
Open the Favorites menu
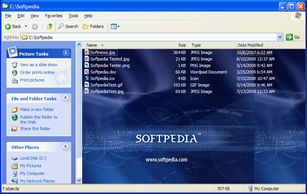coord(54,16)
